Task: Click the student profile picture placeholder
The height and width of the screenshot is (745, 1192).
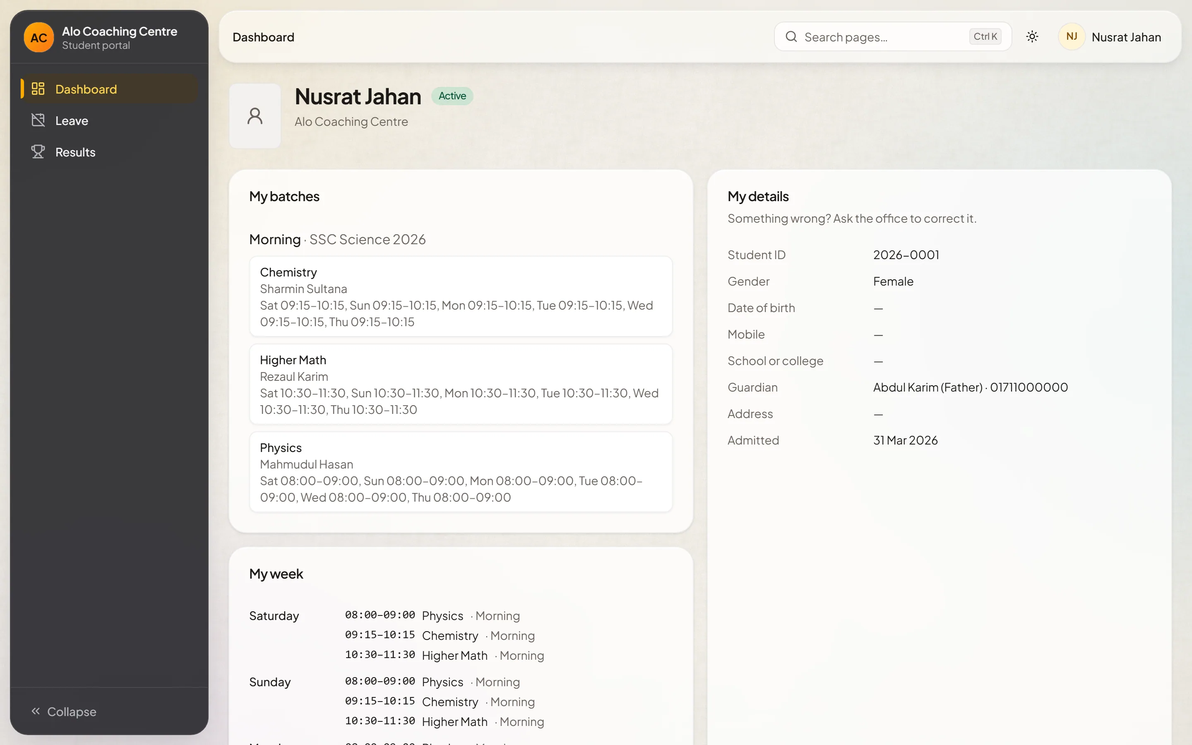Action: click(x=255, y=116)
